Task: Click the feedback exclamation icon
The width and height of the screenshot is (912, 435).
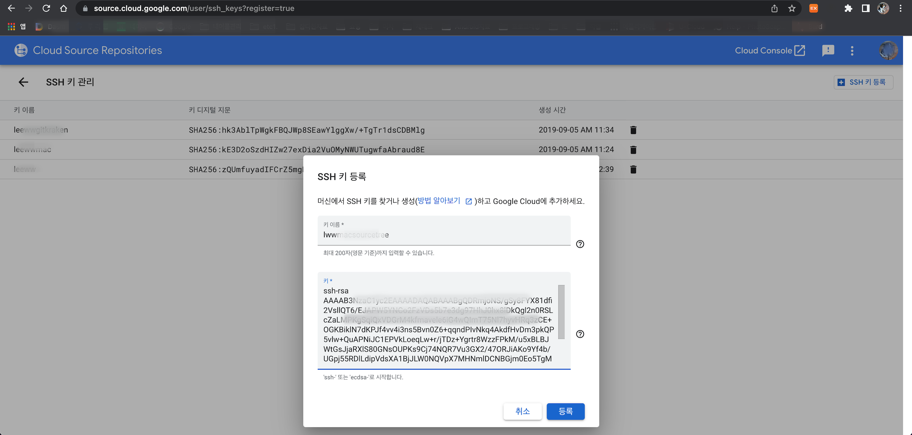Action: (x=828, y=51)
